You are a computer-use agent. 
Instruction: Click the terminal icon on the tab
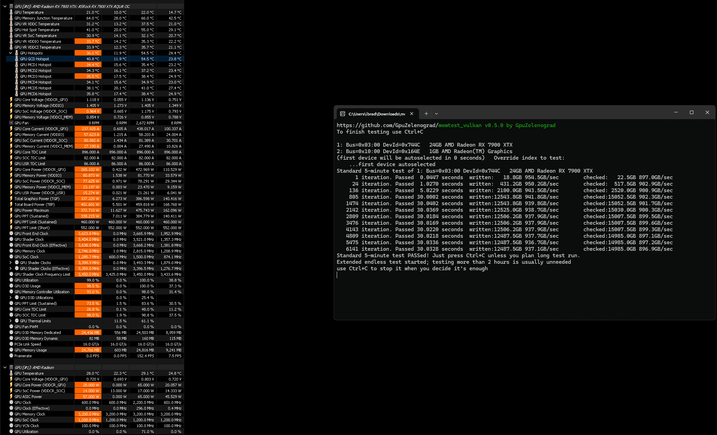click(342, 114)
